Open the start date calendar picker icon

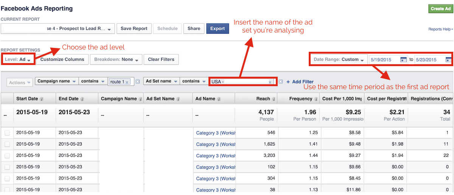pyautogui.click(x=404, y=60)
